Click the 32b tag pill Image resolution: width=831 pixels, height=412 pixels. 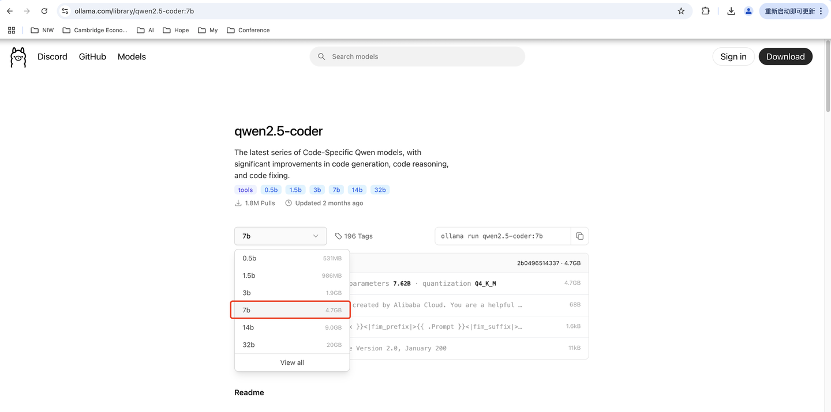[380, 190]
